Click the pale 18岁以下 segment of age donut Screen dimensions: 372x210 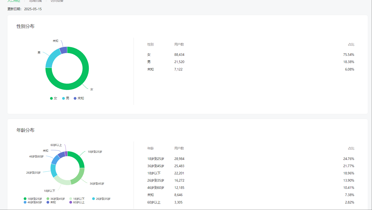[63, 181]
